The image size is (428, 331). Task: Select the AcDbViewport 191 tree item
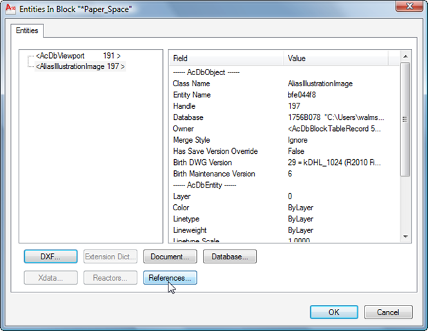(x=78, y=55)
